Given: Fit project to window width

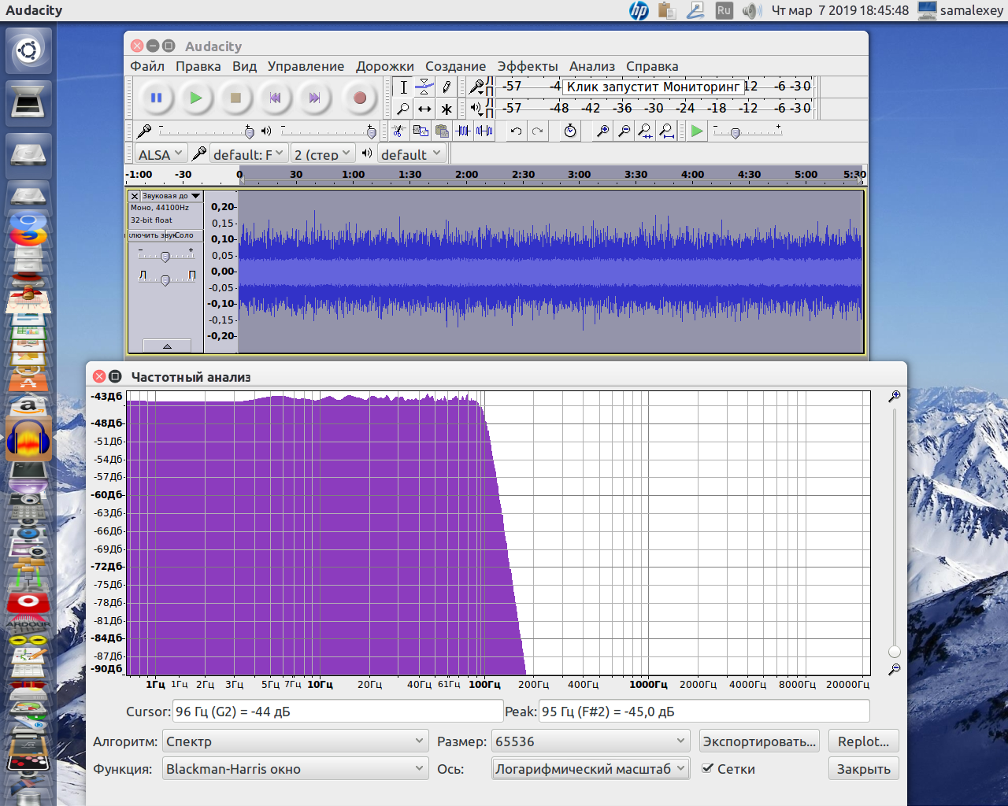Looking at the screenshot, I should 666,131.
